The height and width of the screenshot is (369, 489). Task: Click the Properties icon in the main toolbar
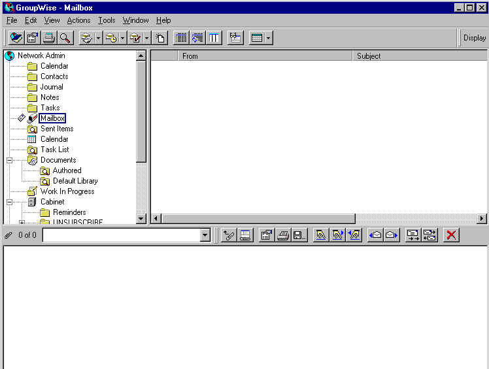(33, 38)
